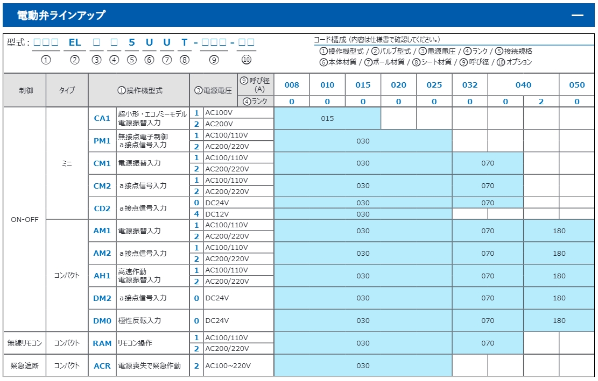
Task: Click the ミニ type cell
Action: (67, 163)
